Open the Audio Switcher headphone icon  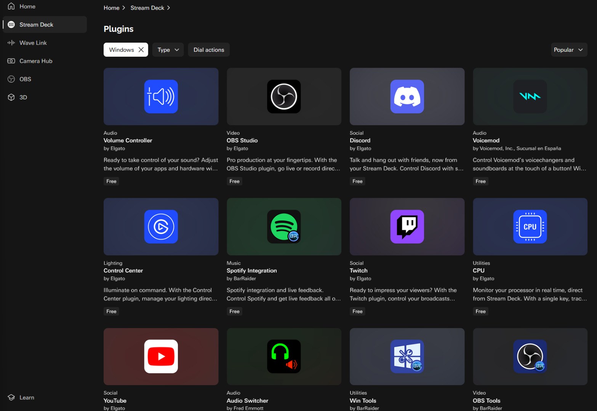pos(284,357)
